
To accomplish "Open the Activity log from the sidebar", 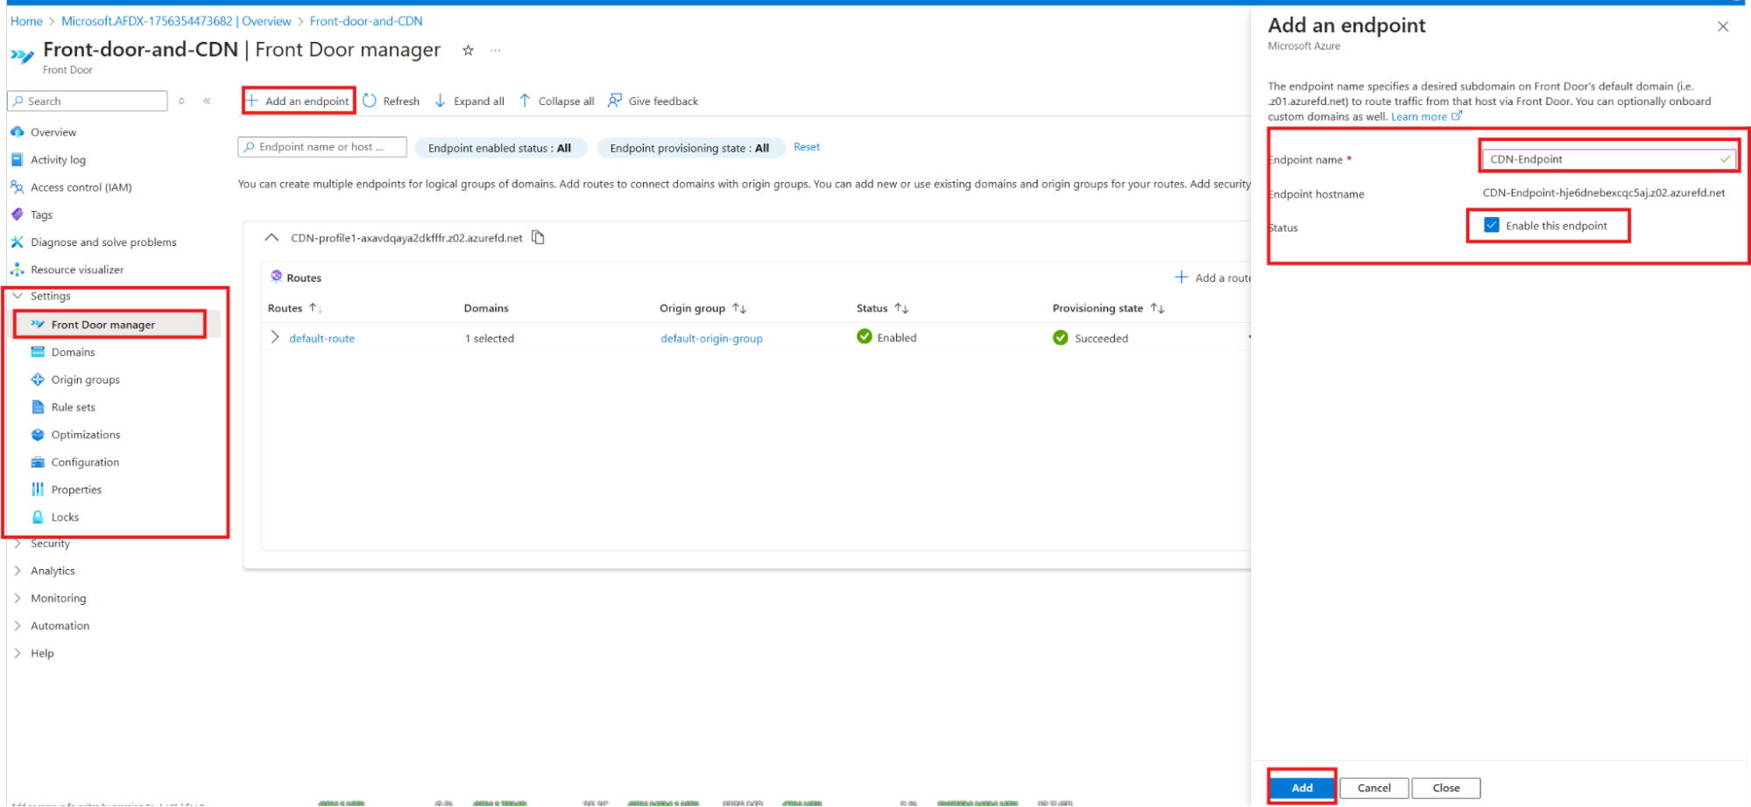I will (x=59, y=159).
